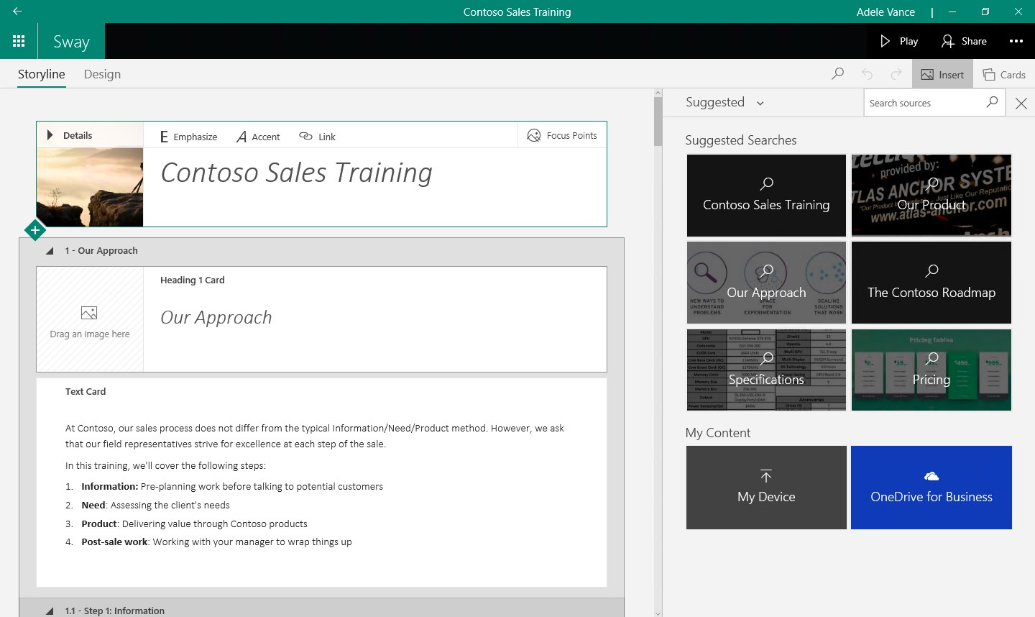Screen dimensions: 1035x617
Task: Click My Device to upload content
Action: click(765, 488)
